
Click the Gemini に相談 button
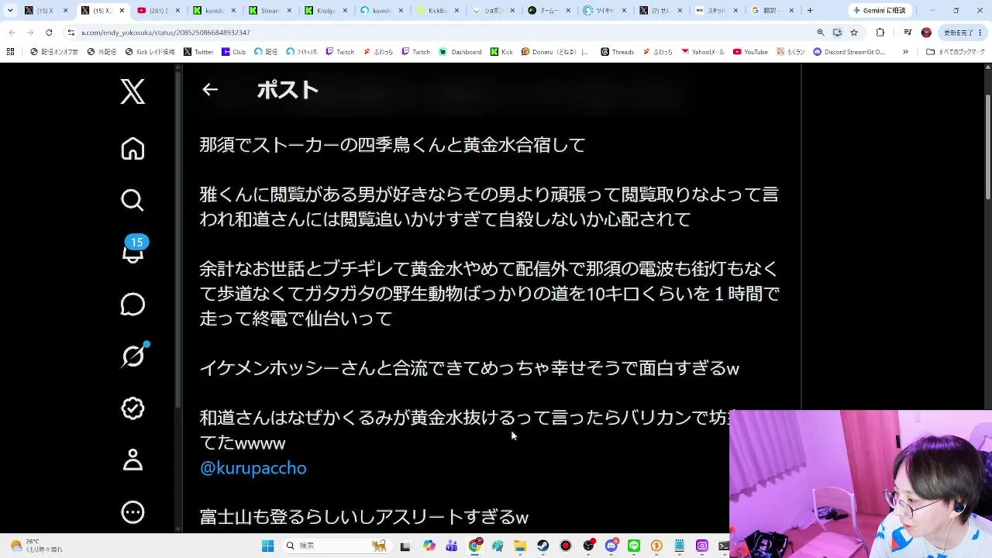(880, 11)
